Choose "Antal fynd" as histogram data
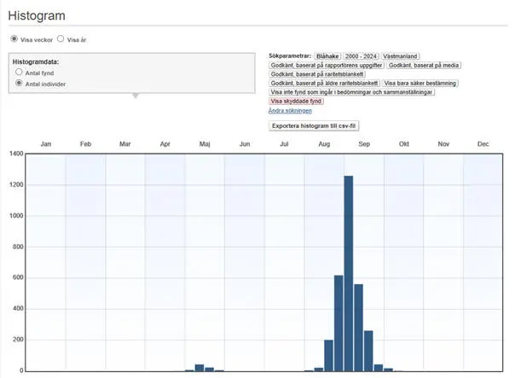The image size is (515, 378). coord(19,73)
